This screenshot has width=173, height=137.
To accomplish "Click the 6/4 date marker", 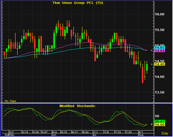I will click(55, 132).
